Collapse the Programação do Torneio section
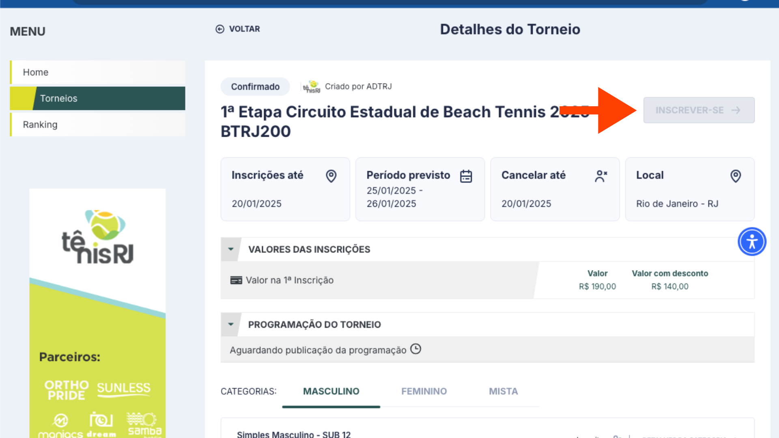This screenshot has height=438, width=779. click(231, 324)
